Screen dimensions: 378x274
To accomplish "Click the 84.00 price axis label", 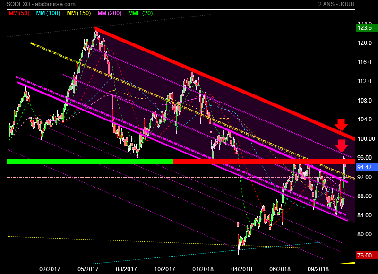I will [364, 215].
